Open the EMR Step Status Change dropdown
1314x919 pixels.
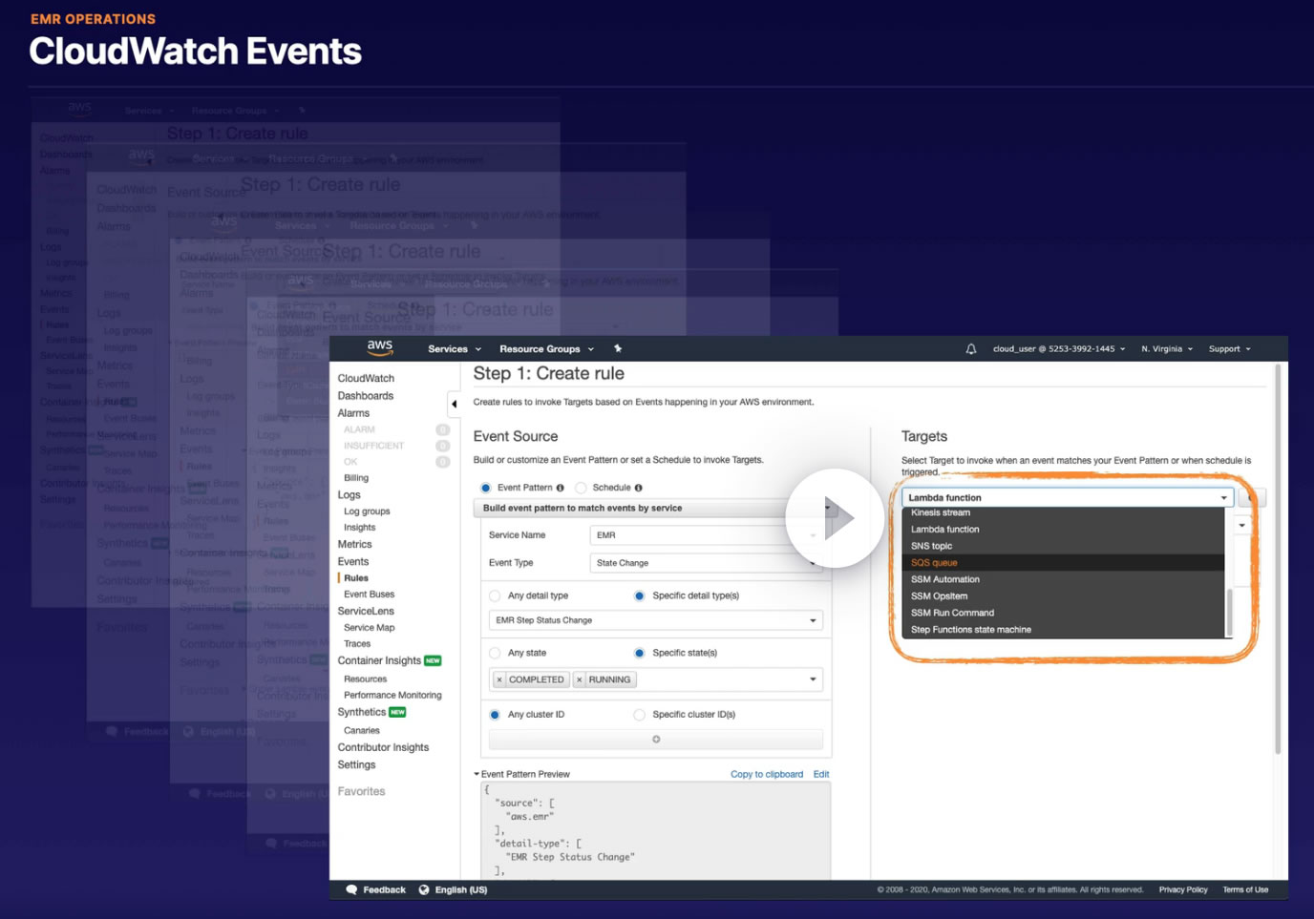(x=656, y=620)
